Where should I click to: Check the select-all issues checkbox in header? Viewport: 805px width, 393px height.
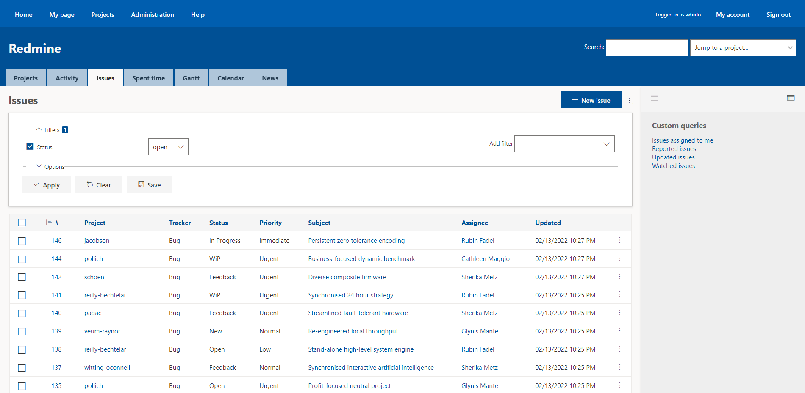[22, 223]
